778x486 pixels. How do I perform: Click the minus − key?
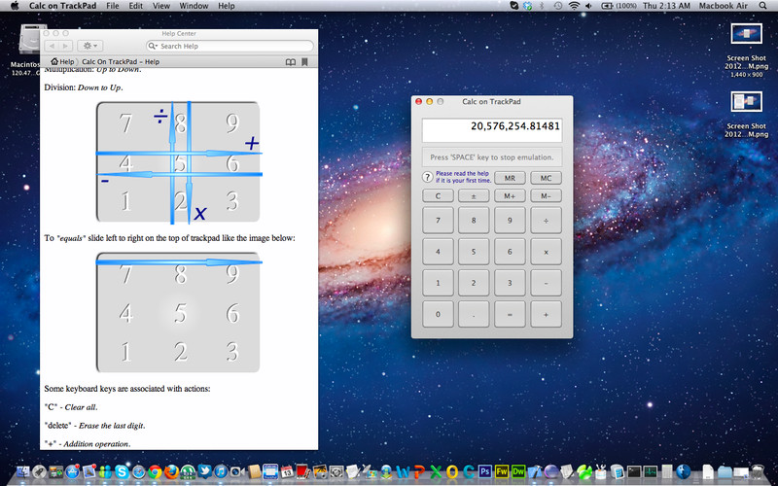(x=546, y=283)
